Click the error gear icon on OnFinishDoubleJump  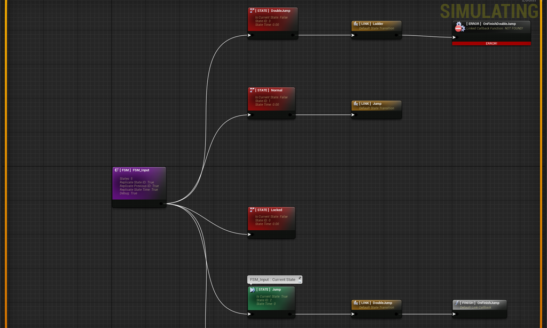(x=459, y=26)
